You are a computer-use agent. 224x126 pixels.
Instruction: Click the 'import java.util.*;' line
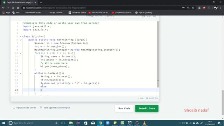tap(36, 27)
